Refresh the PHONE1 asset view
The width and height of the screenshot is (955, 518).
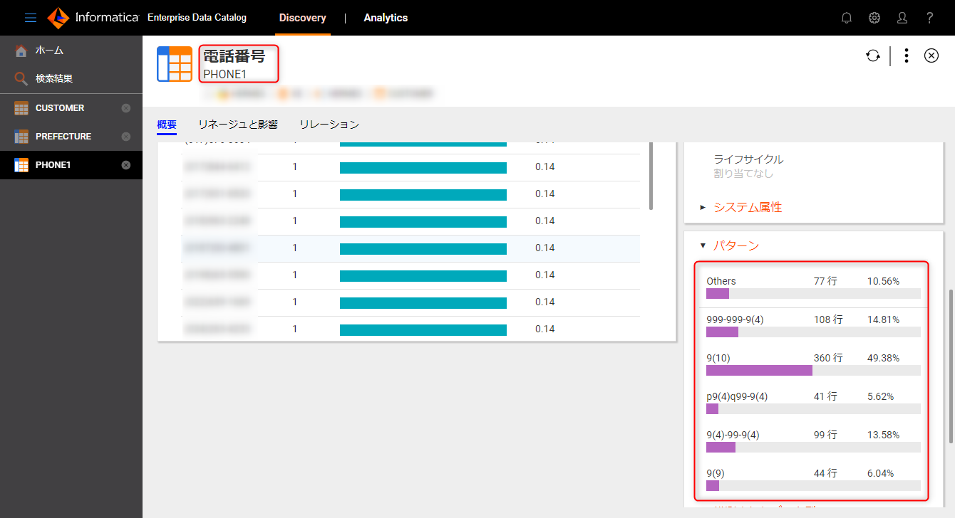coord(873,55)
